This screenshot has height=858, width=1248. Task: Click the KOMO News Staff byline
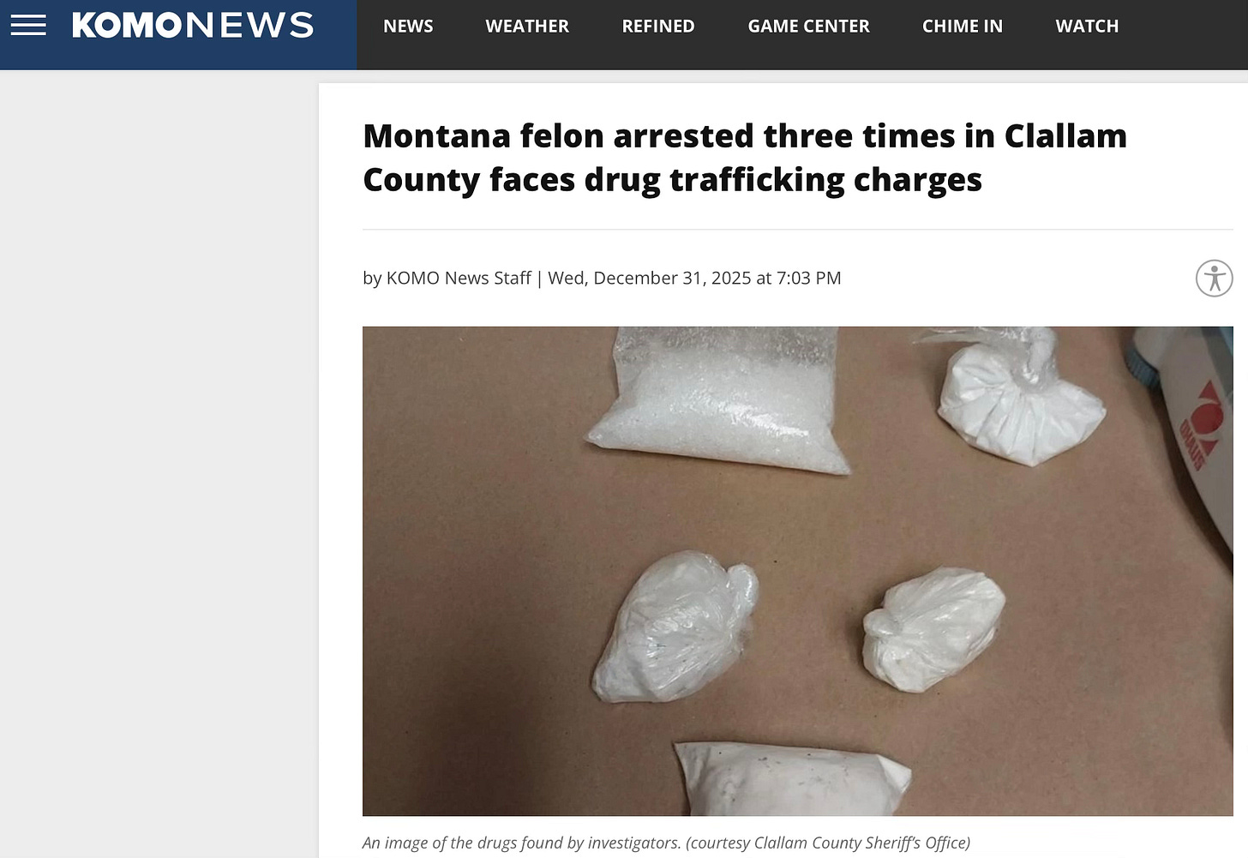(459, 278)
